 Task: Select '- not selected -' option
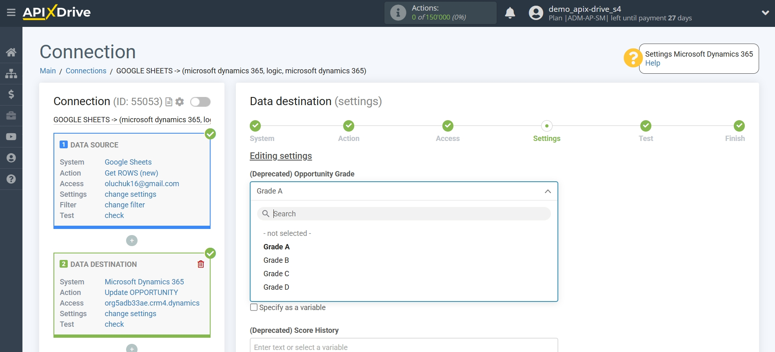pyautogui.click(x=287, y=233)
